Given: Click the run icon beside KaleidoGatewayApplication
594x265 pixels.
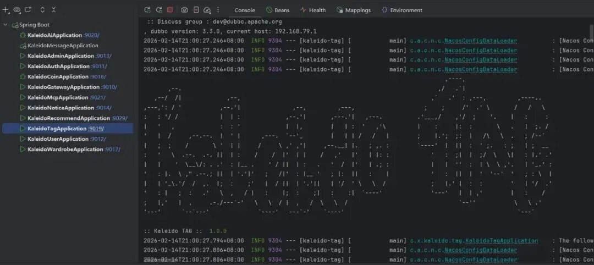Looking at the screenshot, I should tap(23, 87).
